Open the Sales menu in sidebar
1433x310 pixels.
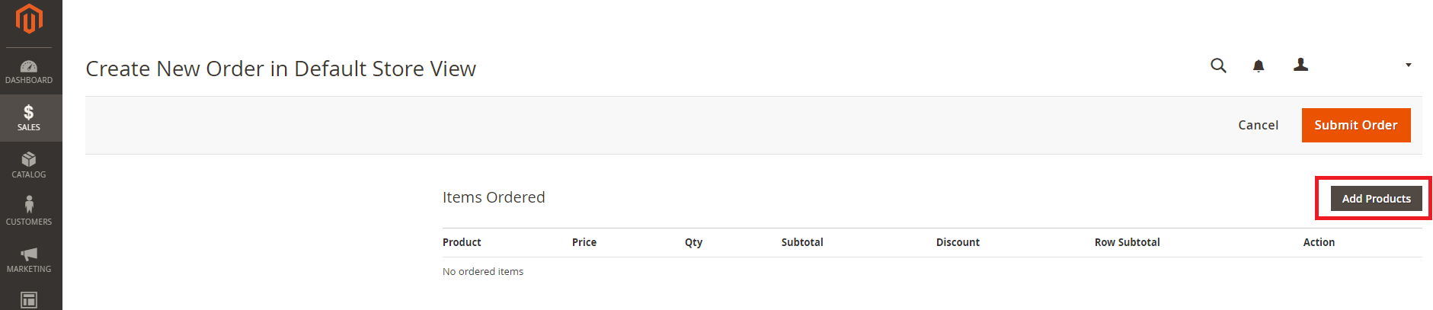point(29,118)
